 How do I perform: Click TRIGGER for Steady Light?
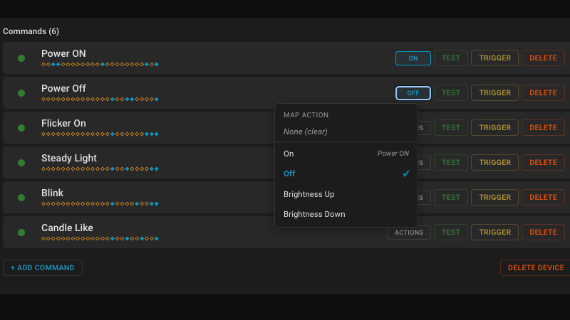click(494, 163)
